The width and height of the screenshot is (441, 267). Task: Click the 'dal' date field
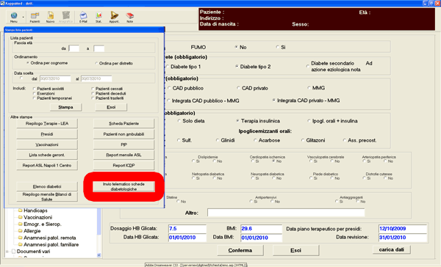click(x=55, y=78)
